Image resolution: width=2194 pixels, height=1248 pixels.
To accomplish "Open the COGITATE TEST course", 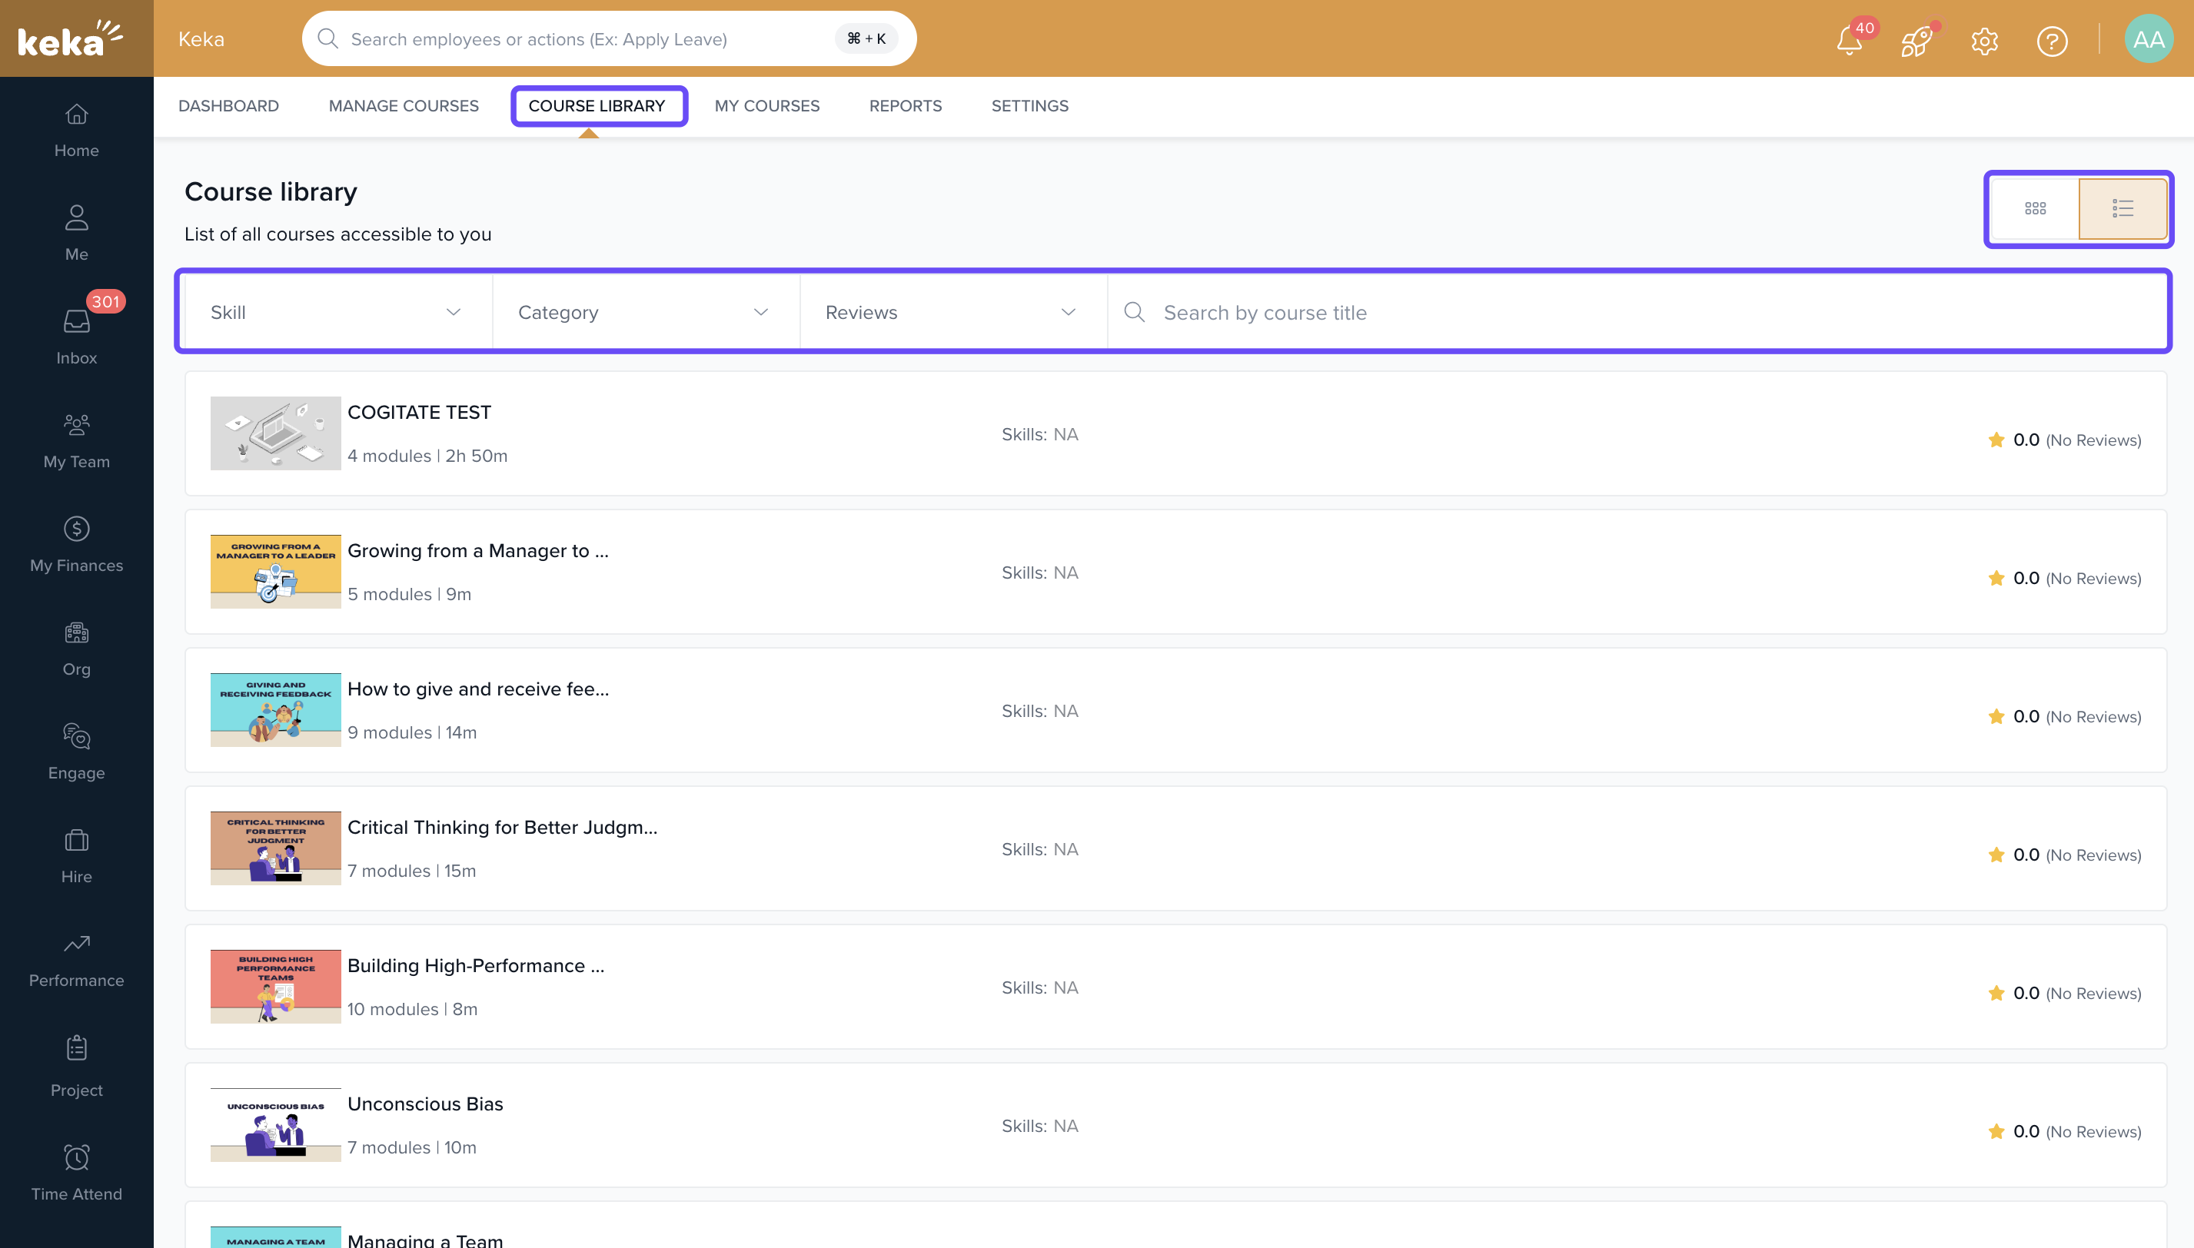I will click(x=418, y=412).
